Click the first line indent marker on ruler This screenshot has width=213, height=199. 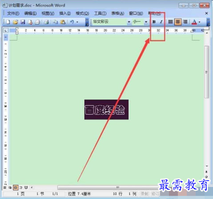[17, 29]
